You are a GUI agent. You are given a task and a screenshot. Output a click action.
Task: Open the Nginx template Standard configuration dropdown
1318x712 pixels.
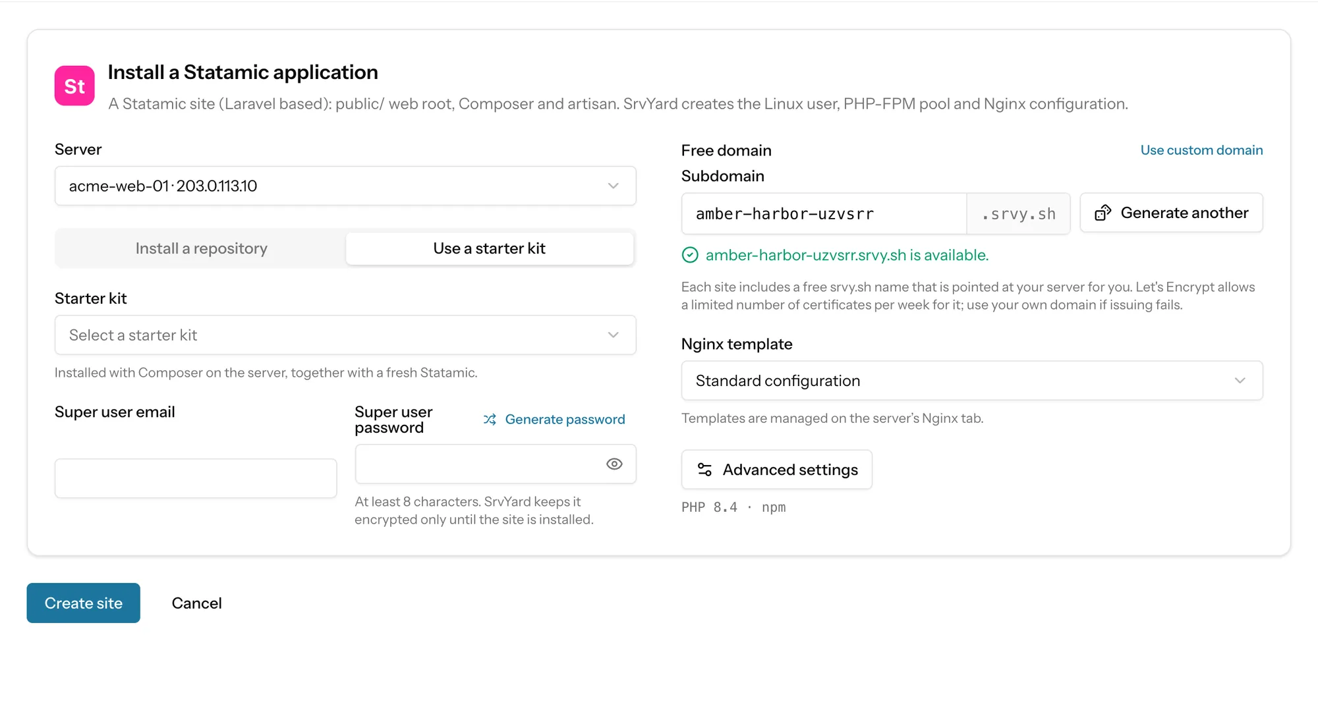[x=972, y=381]
